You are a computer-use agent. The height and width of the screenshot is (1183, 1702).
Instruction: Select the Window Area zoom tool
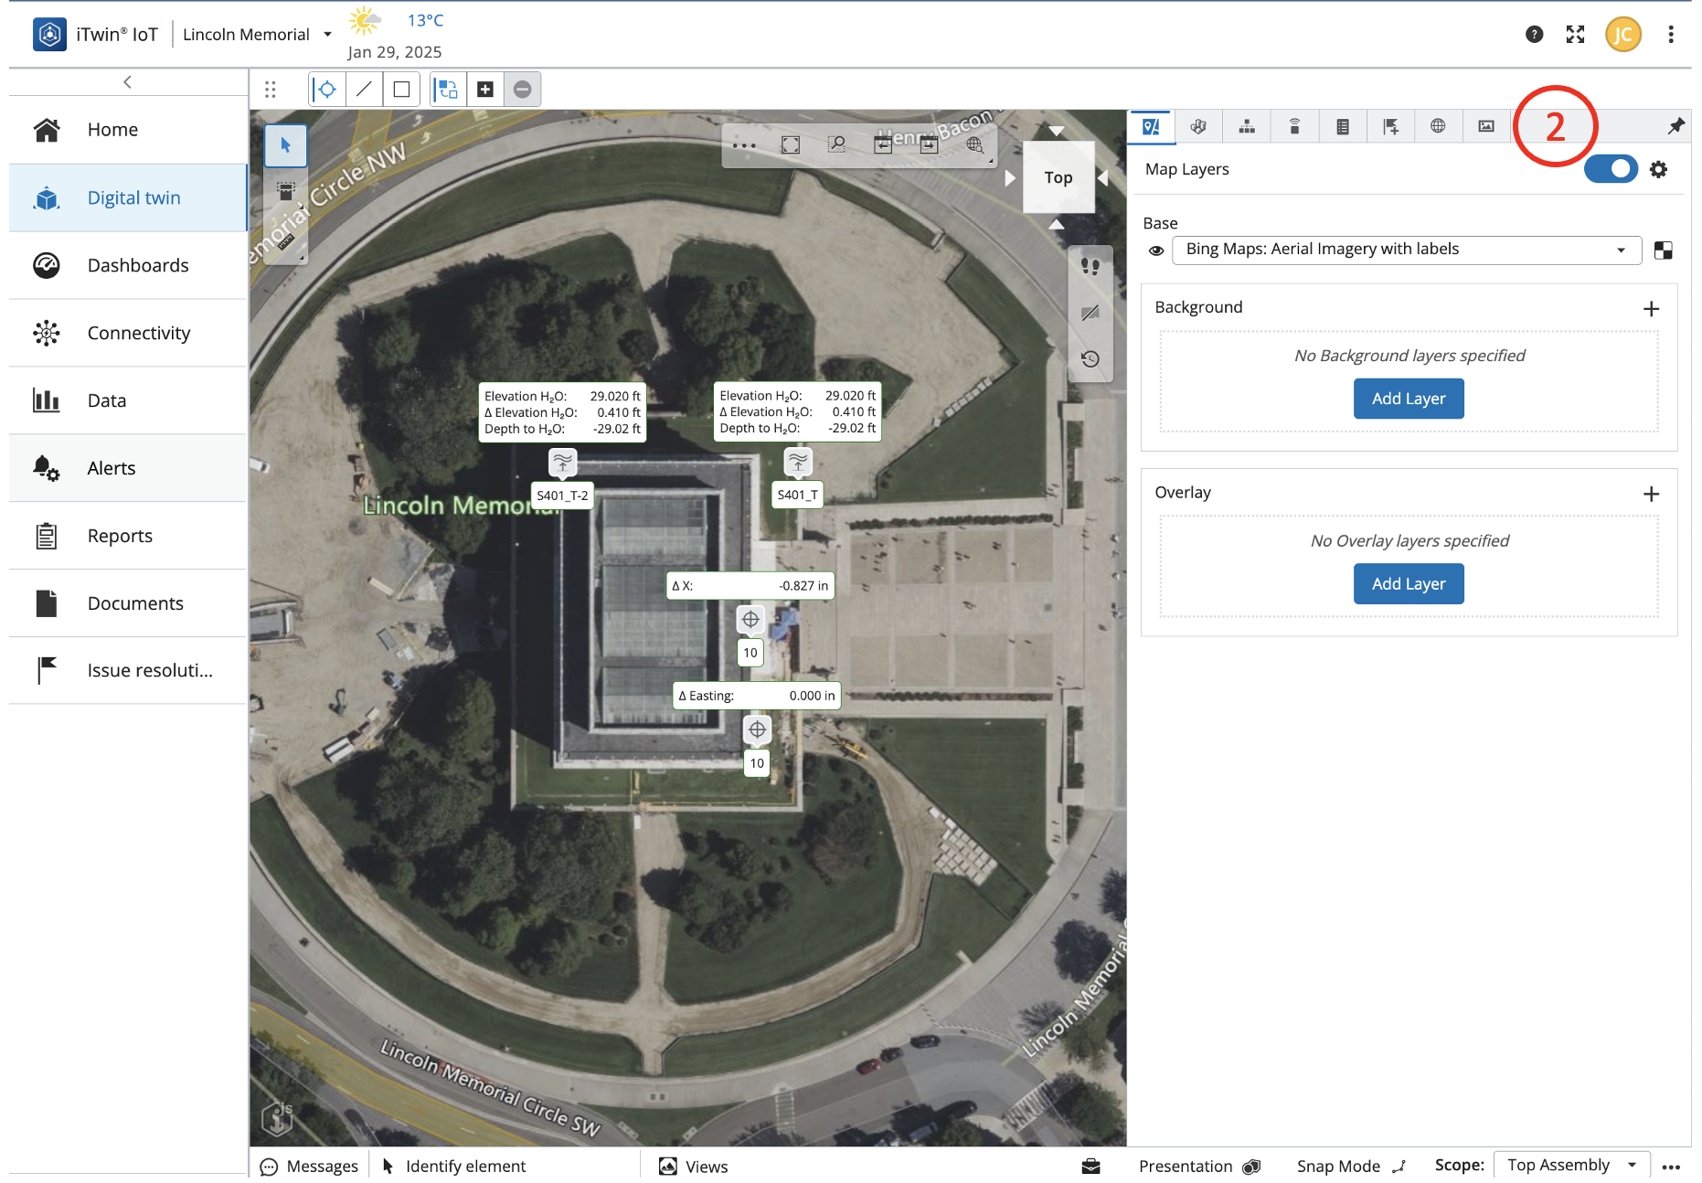tap(836, 145)
